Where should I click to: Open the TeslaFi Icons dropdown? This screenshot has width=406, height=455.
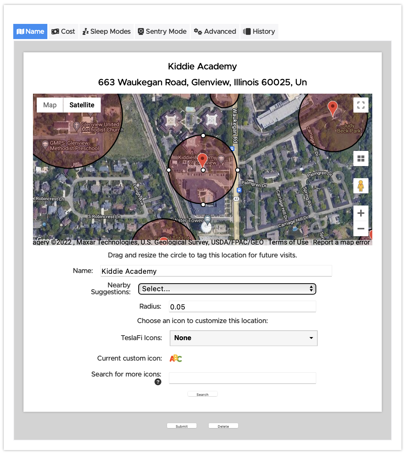[x=244, y=338]
